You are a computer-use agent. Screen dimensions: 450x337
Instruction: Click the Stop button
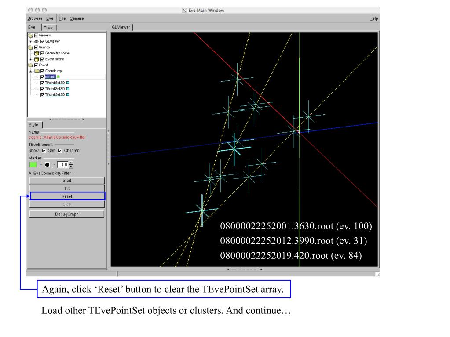67,204
